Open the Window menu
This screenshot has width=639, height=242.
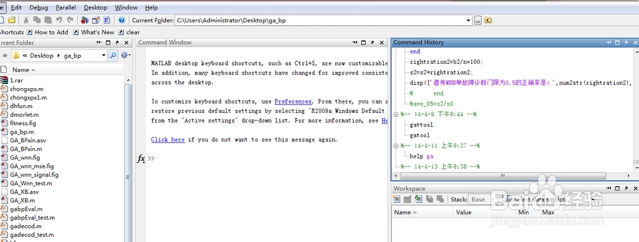pyautogui.click(x=126, y=7)
